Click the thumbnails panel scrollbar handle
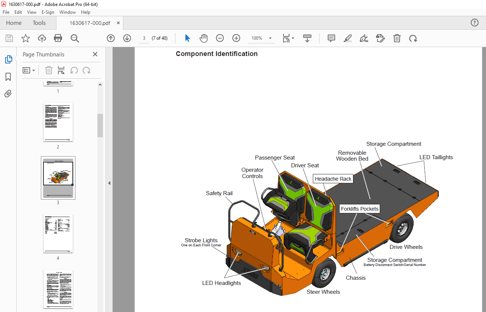This screenshot has height=312, width=486. coord(100,126)
